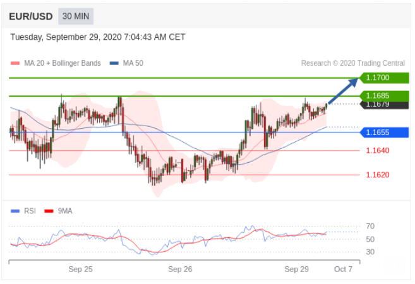Click the RSI legend label
This screenshot has height=284, width=415.
(30, 211)
